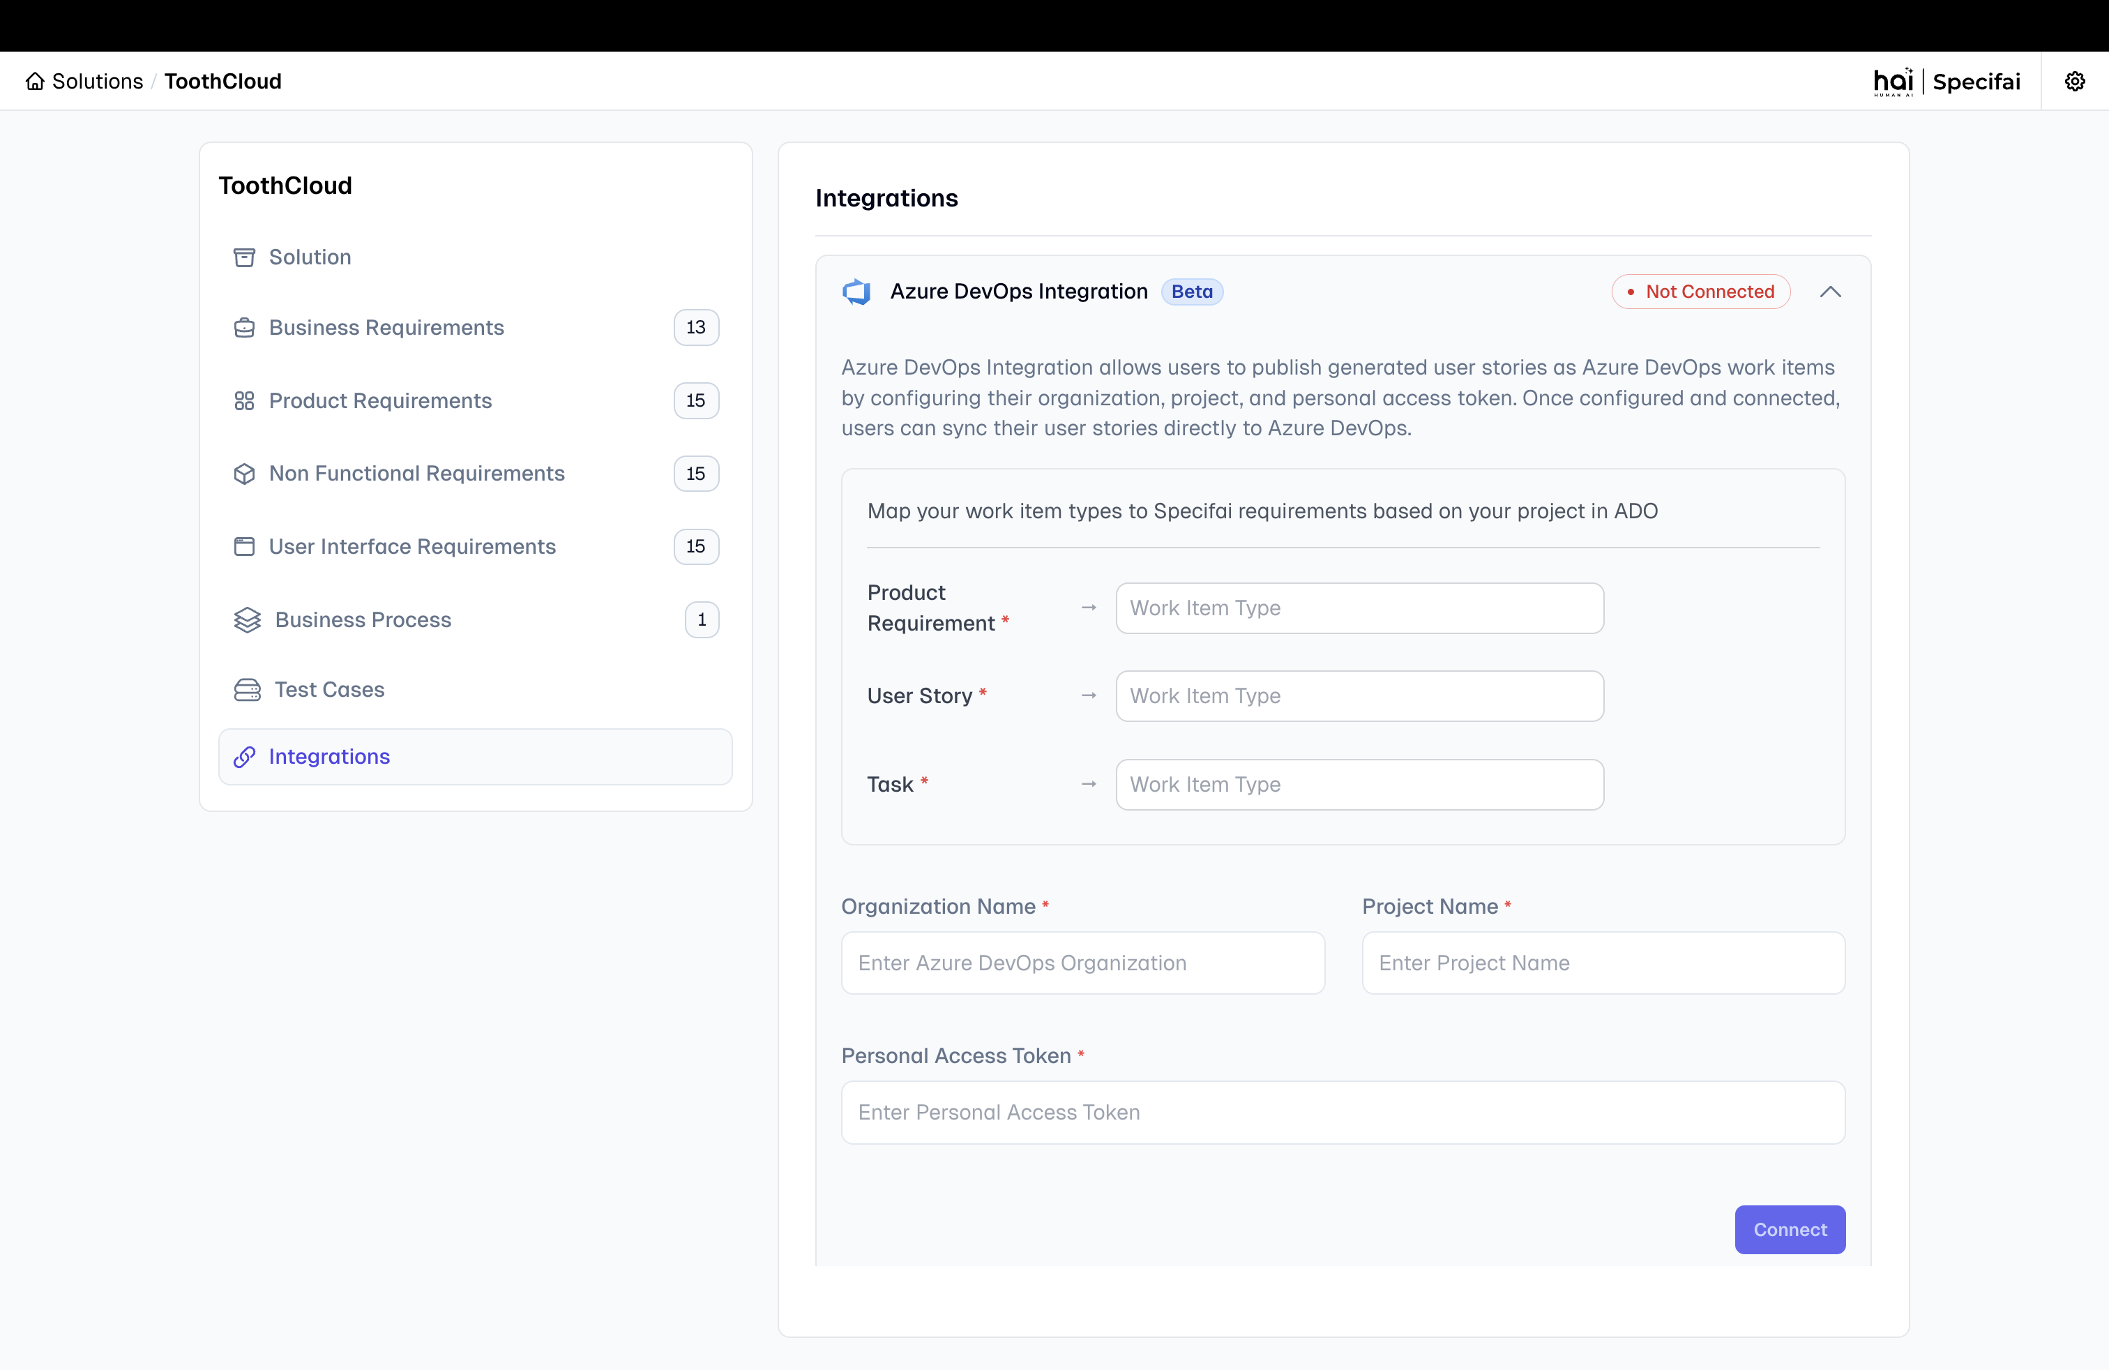Click the Business Requirements count badge 13
This screenshot has width=2109, height=1370.
click(x=695, y=328)
